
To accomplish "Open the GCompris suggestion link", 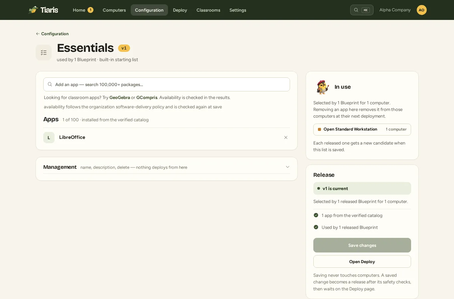I will 147,98.
